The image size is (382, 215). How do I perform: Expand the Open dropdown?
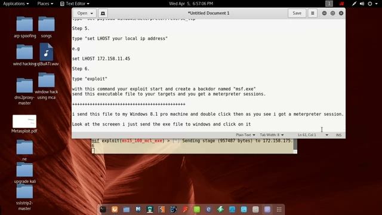[85, 13]
